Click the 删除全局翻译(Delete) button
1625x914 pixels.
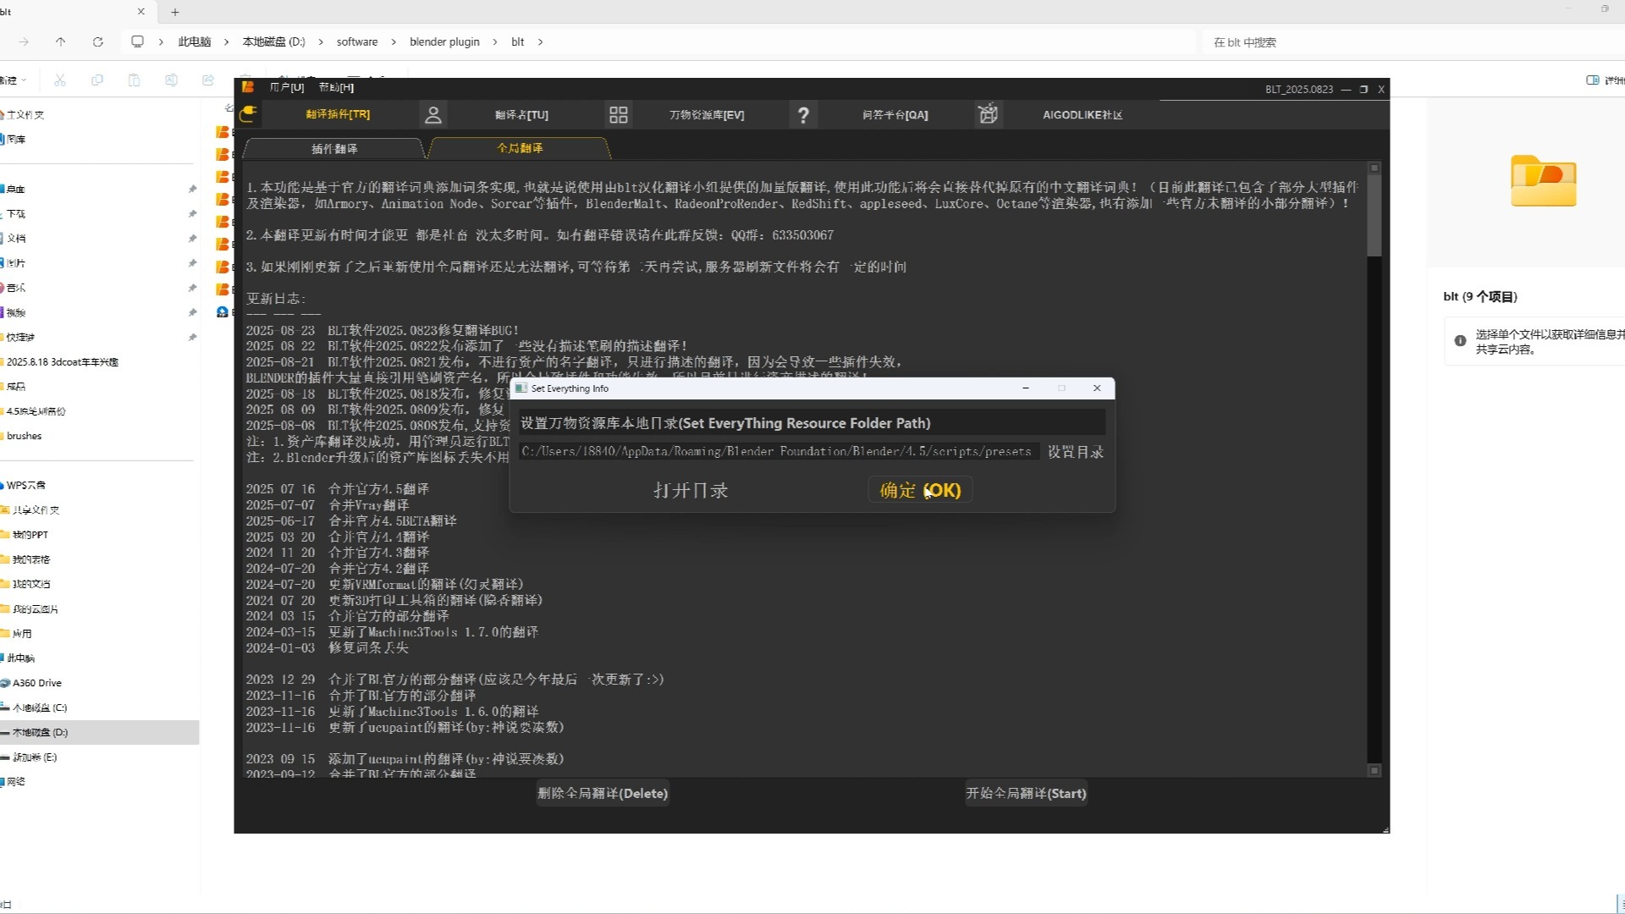pos(603,793)
